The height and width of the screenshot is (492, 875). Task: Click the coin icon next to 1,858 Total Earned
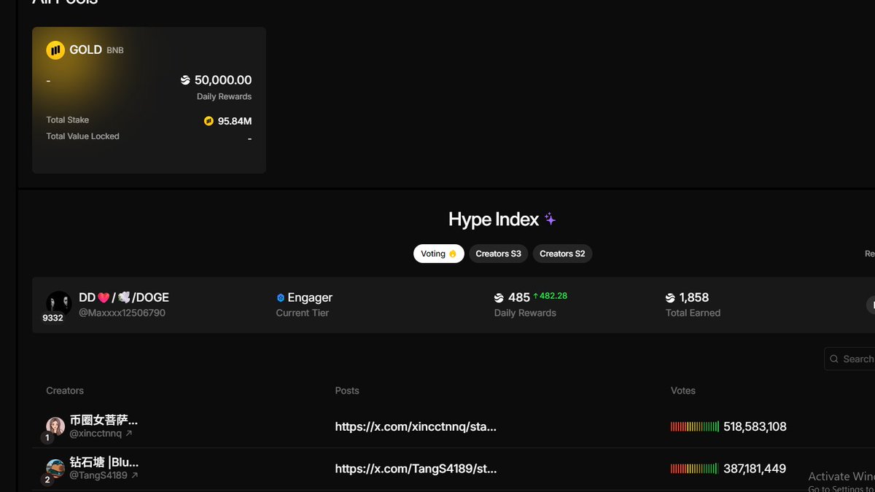[x=669, y=297]
